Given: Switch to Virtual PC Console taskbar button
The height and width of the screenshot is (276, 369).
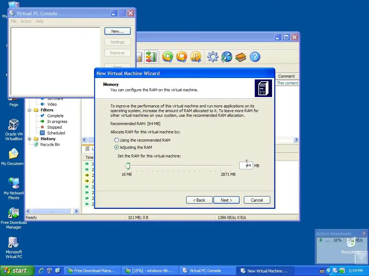Looking at the screenshot, I should [208, 271].
